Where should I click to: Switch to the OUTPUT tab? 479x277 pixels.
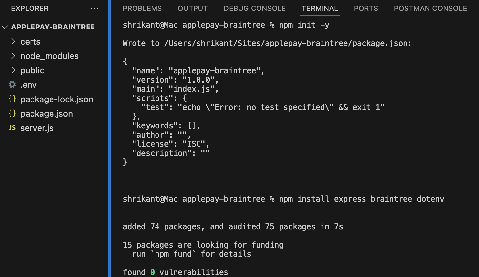(x=193, y=9)
